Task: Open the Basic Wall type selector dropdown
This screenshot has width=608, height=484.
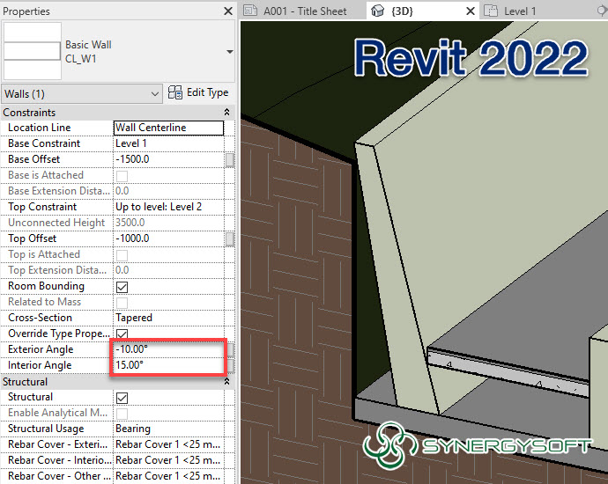Action: (x=229, y=52)
